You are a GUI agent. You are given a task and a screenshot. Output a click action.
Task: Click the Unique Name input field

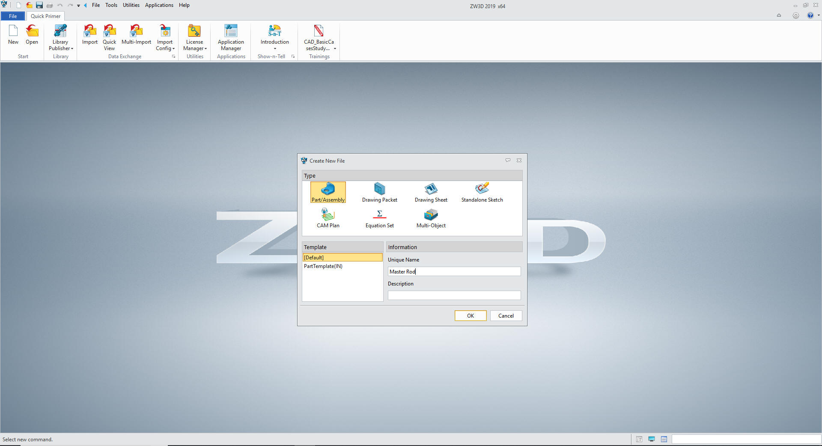point(454,271)
